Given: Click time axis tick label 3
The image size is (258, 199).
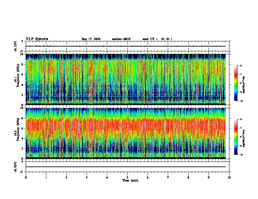Looking at the screenshot, I should coord(87,178).
